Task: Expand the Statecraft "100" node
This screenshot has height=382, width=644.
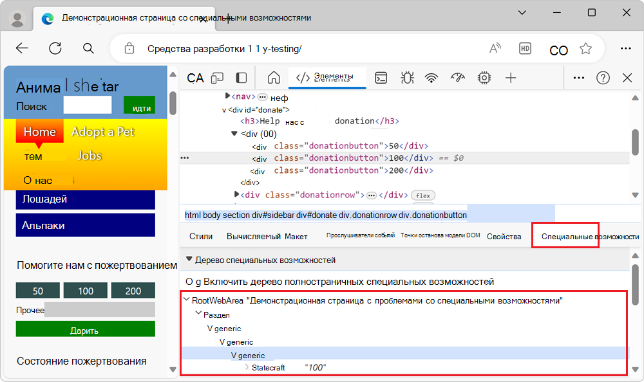Action: [247, 367]
